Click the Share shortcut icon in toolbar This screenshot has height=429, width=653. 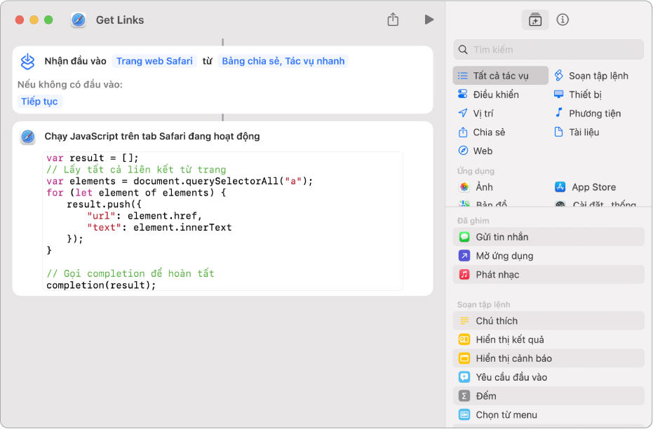393,20
